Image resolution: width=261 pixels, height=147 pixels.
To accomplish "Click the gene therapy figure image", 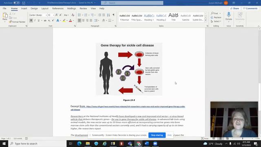I will 129,69.
